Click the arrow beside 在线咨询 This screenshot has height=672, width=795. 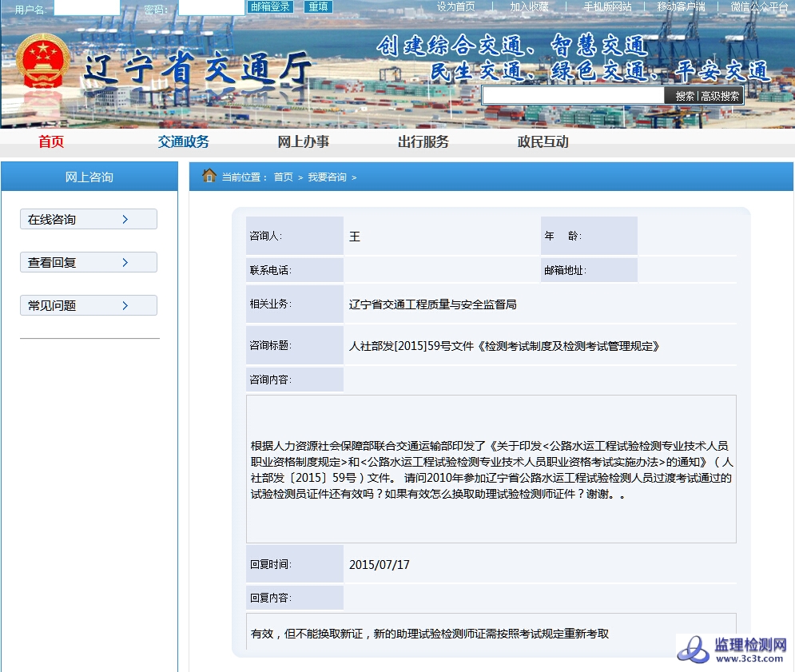125,220
